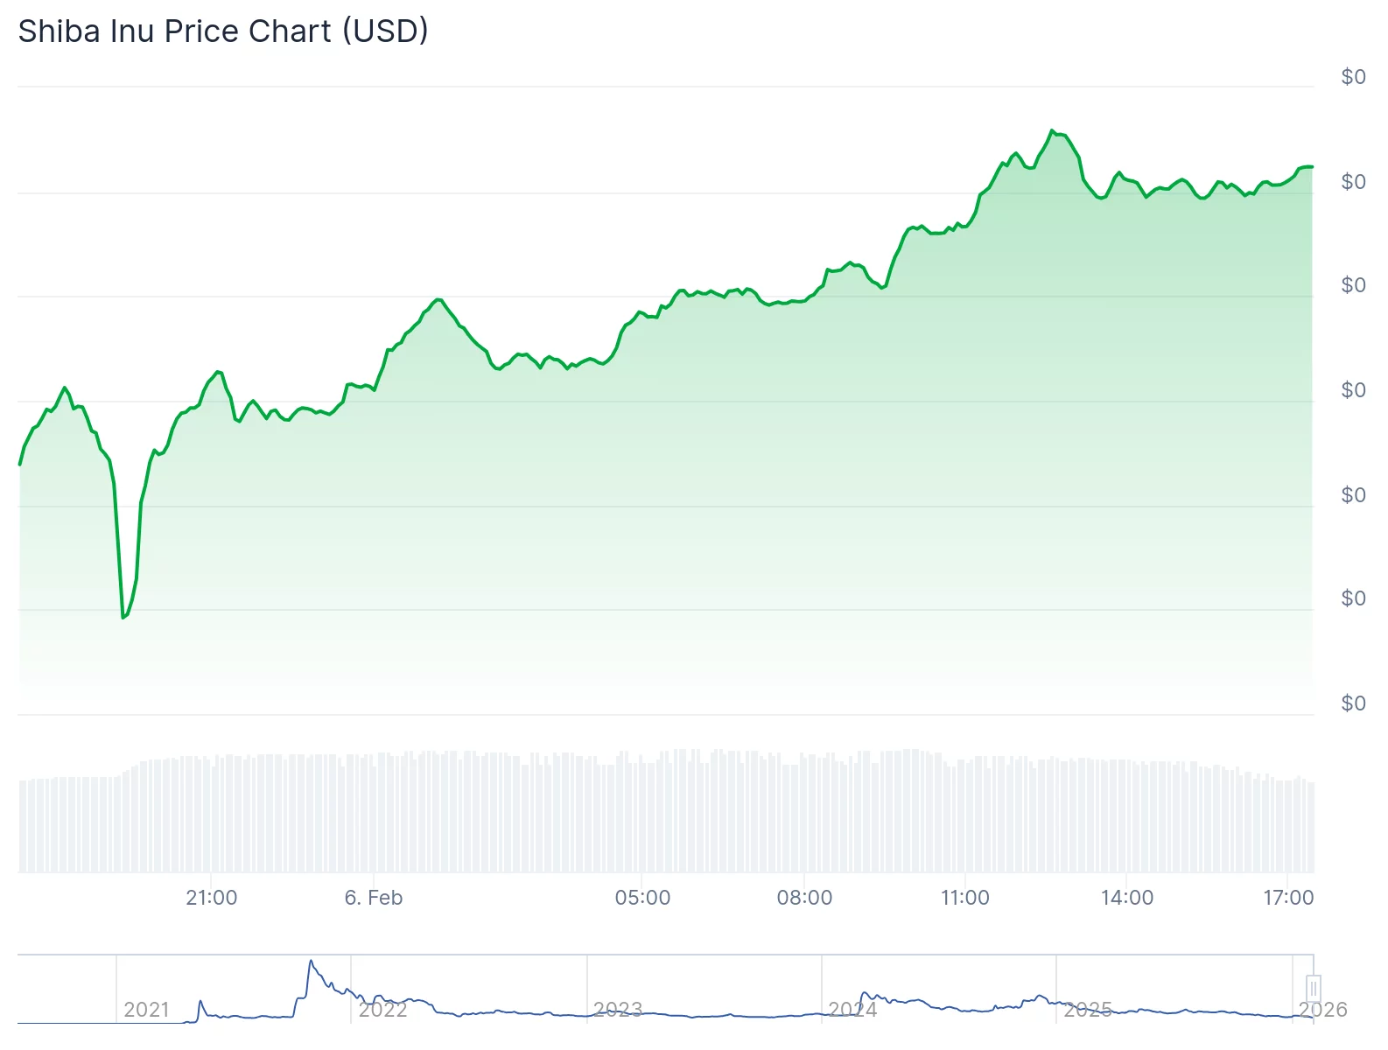Viewport: 1388px width, 1050px height.
Task: Click the lowest dip of the green price line
Action: [123, 618]
